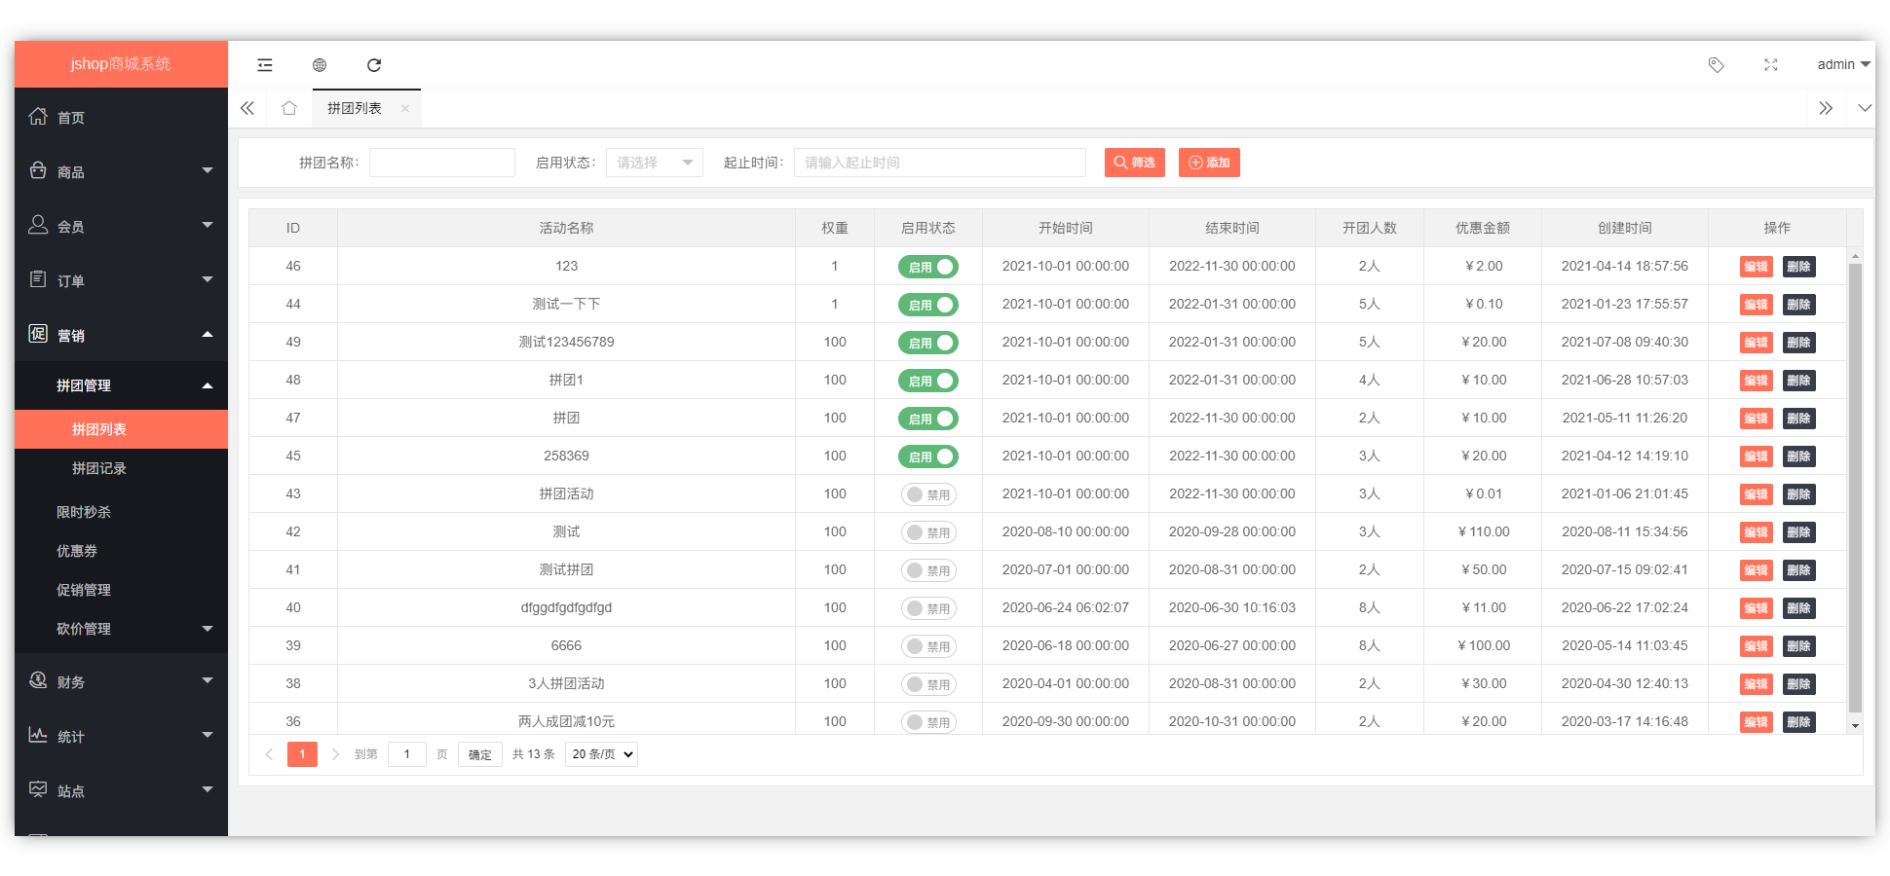This screenshot has width=1890, height=876.
Task: Click the refresh page icon
Action: pos(374,65)
